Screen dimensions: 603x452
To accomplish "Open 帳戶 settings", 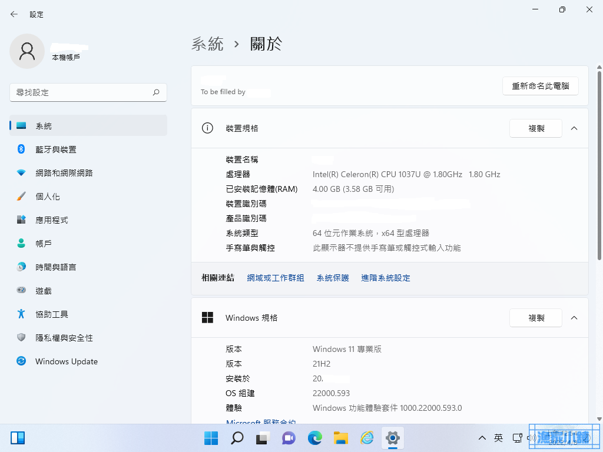I will click(88, 244).
